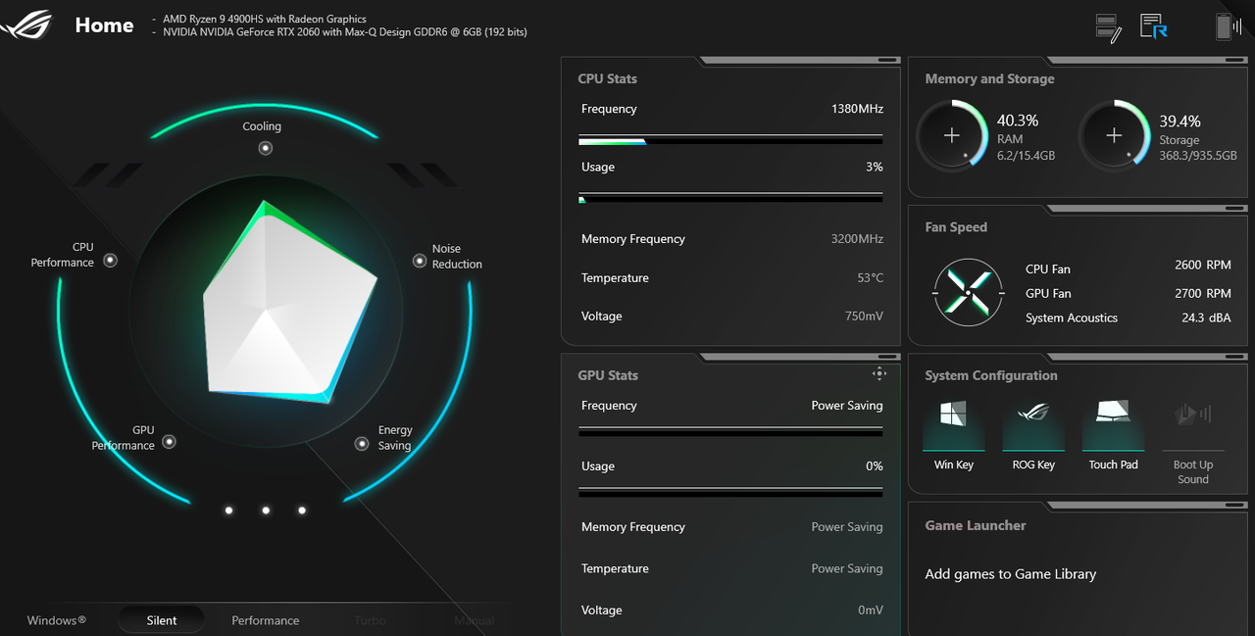Screen dimensions: 1255x636
Task: Click the CPU Usage progress bar
Action: 730,199
